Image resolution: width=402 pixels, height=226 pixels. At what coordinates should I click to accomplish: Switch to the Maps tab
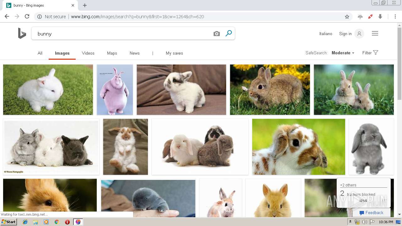[x=112, y=53]
